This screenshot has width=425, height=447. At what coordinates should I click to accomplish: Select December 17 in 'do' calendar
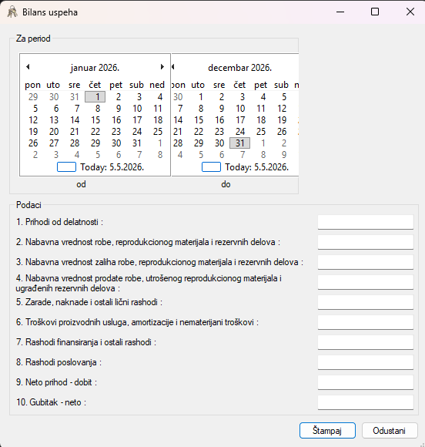click(x=240, y=120)
